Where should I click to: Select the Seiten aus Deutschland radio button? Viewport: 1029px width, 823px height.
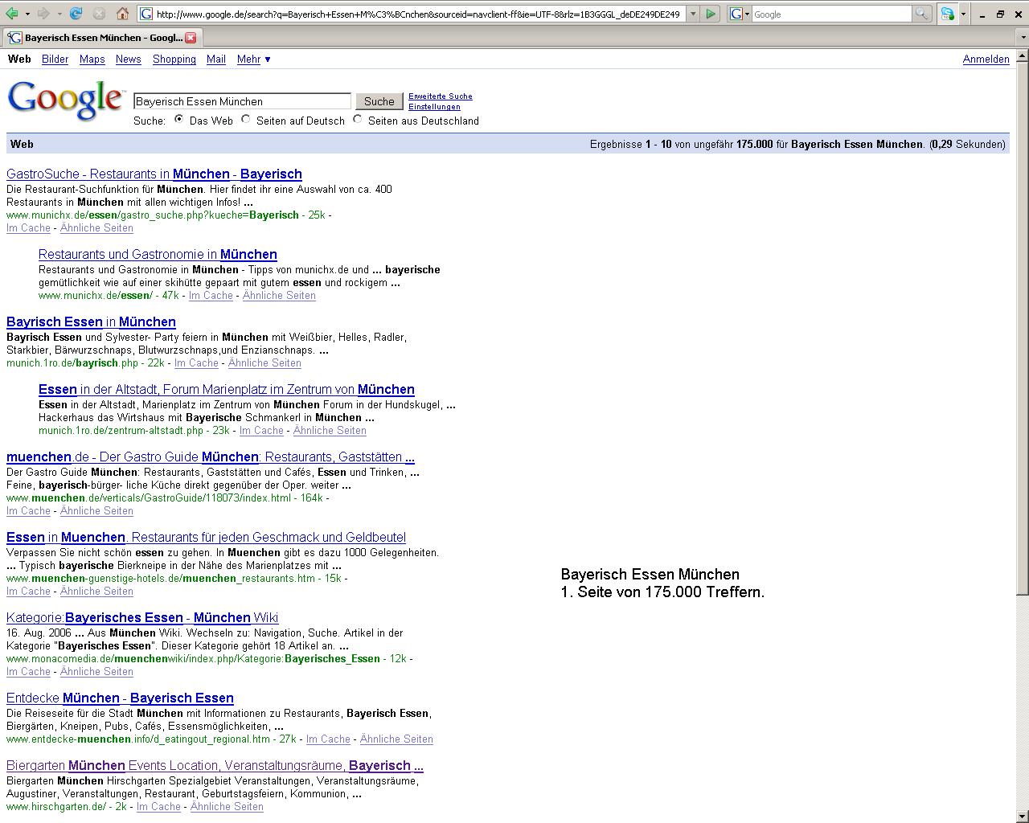click(x=357, y=119)
